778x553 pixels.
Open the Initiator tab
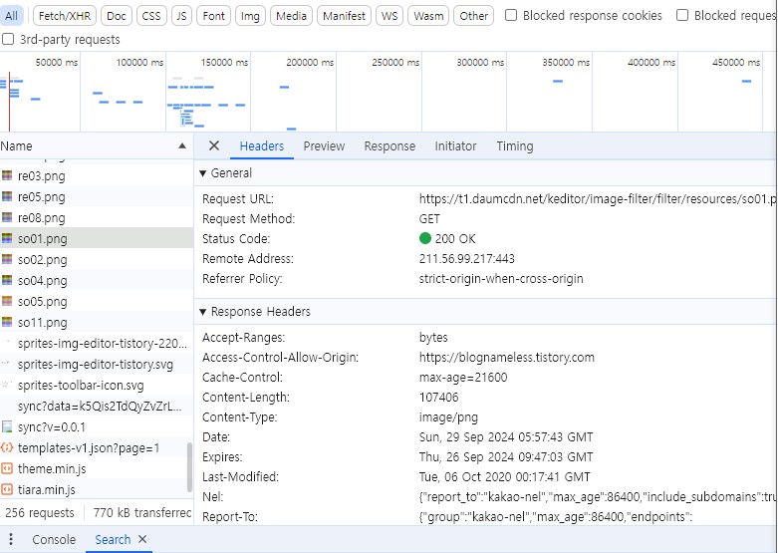(455, 145)
